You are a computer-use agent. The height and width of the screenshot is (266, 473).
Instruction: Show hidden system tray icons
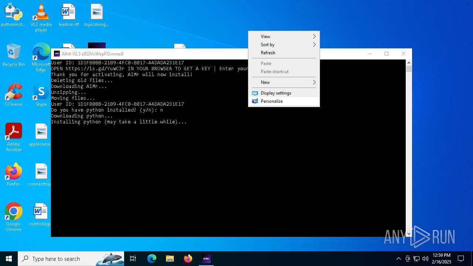tap(398, 259)
